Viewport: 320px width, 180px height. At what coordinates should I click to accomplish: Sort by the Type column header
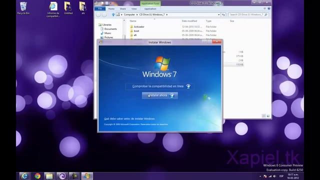coord(208,21)
